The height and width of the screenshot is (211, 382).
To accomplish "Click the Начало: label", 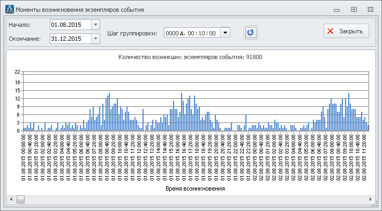I will click(x=20, y=25).
